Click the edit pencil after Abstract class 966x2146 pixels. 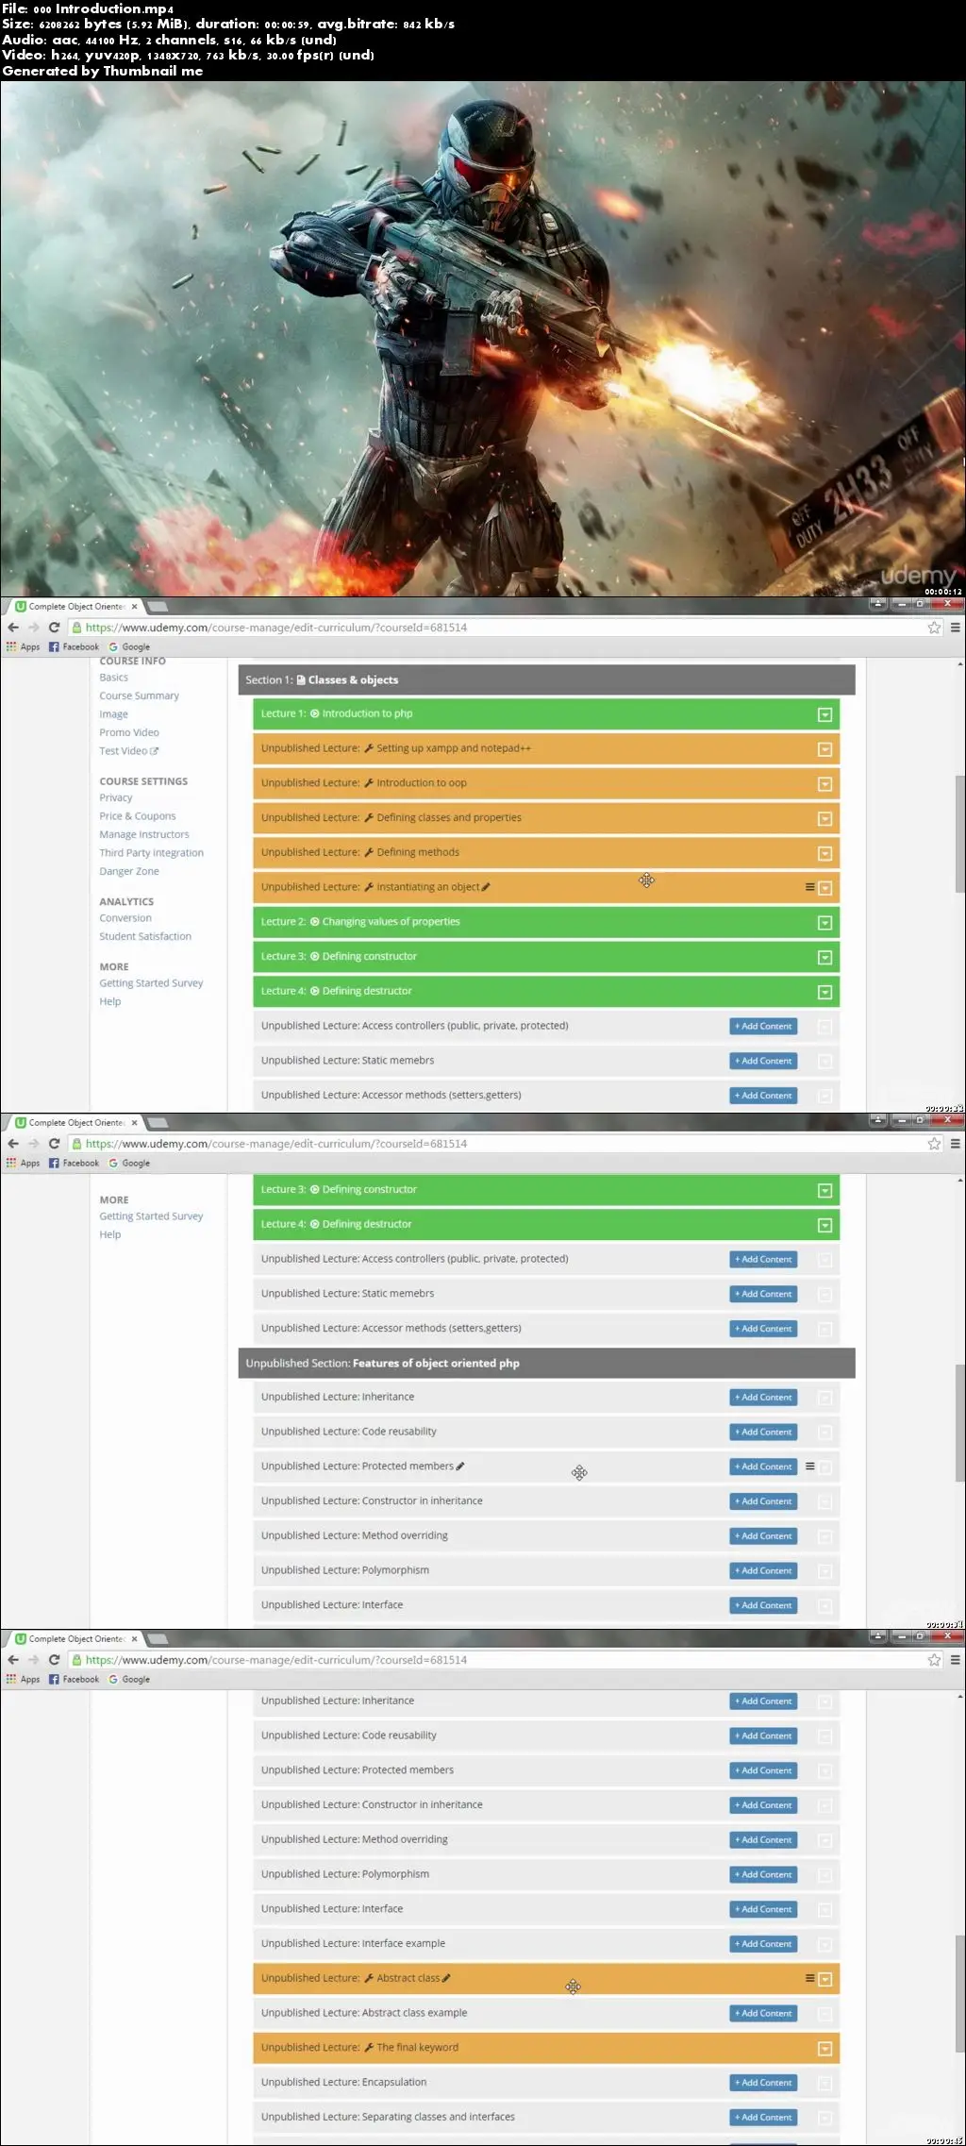point(446,1978)
